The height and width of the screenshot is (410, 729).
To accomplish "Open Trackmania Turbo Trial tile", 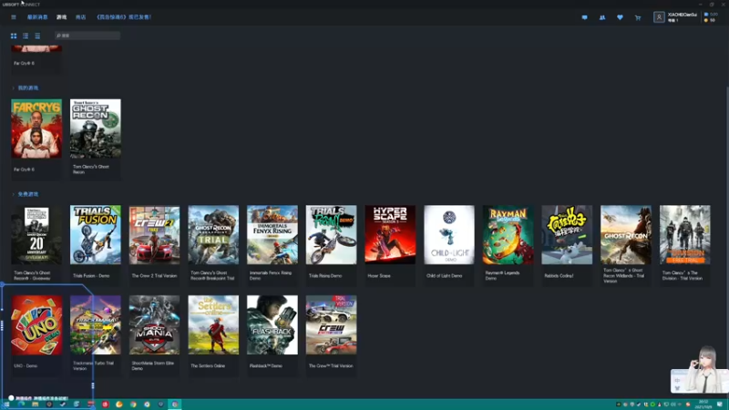I will (x=96, y=334).
